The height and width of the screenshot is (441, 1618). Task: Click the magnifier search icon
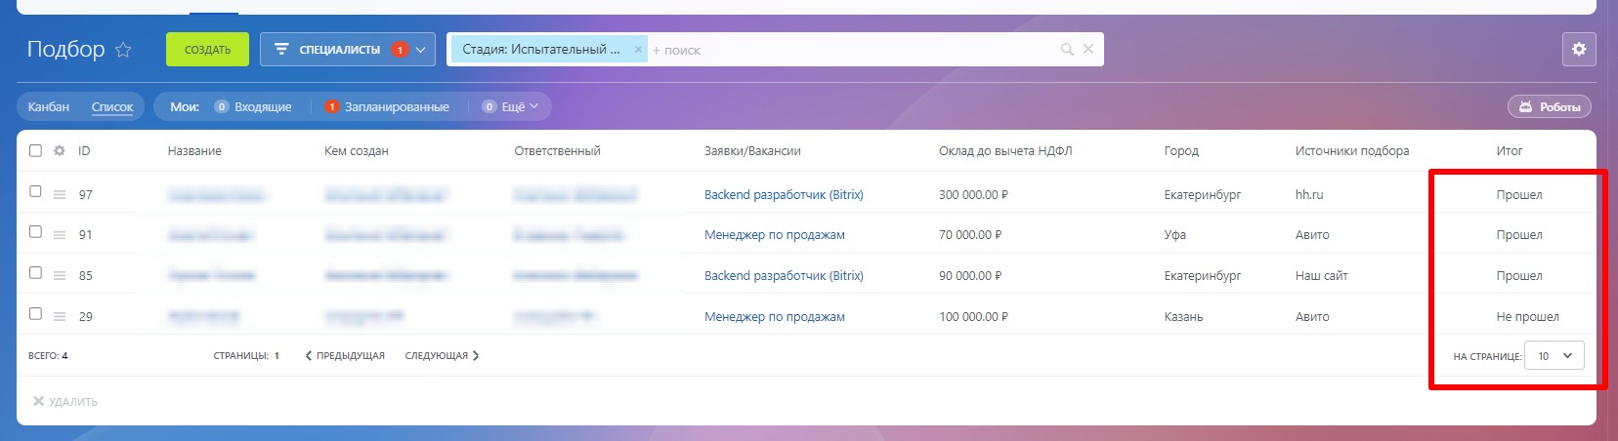tap(1067, 50)
